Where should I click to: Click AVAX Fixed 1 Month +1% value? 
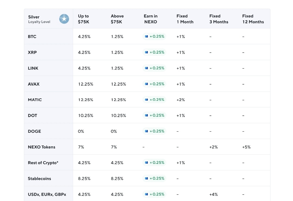pos(181,84)
